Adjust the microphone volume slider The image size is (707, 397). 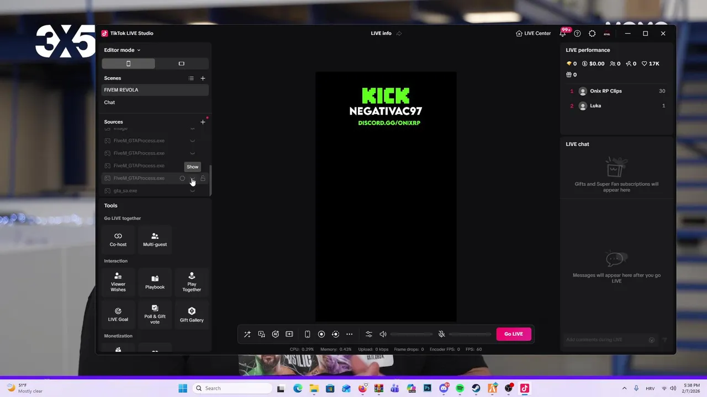[x=469, y=334]
